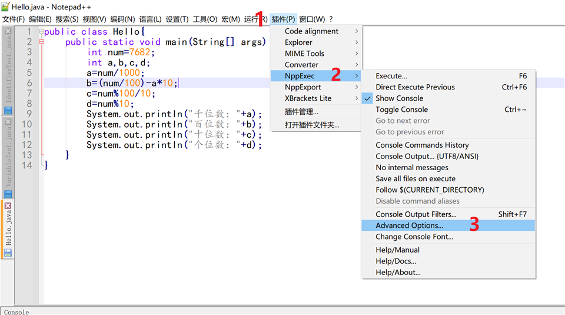Click the code line 'a=num/1000;'
The height and width of the screenshot is (315, 565).
point(115,73)
